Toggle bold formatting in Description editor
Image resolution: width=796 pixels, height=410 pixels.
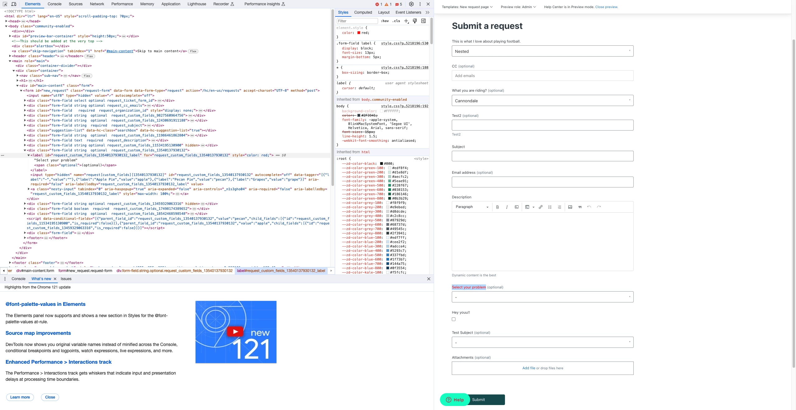click(497, 207)
